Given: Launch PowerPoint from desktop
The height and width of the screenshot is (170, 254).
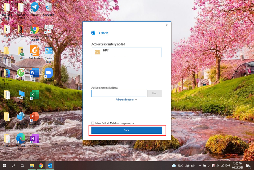Looking at the screenshot, I should [34, 117].
